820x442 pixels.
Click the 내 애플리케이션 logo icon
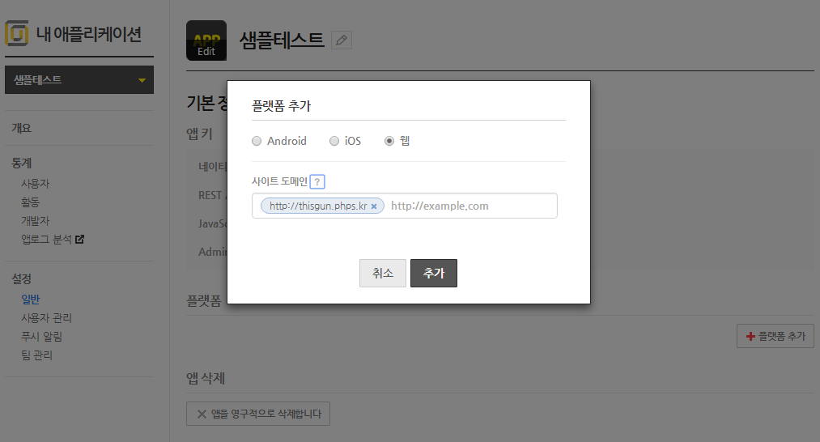pos(17,34)
